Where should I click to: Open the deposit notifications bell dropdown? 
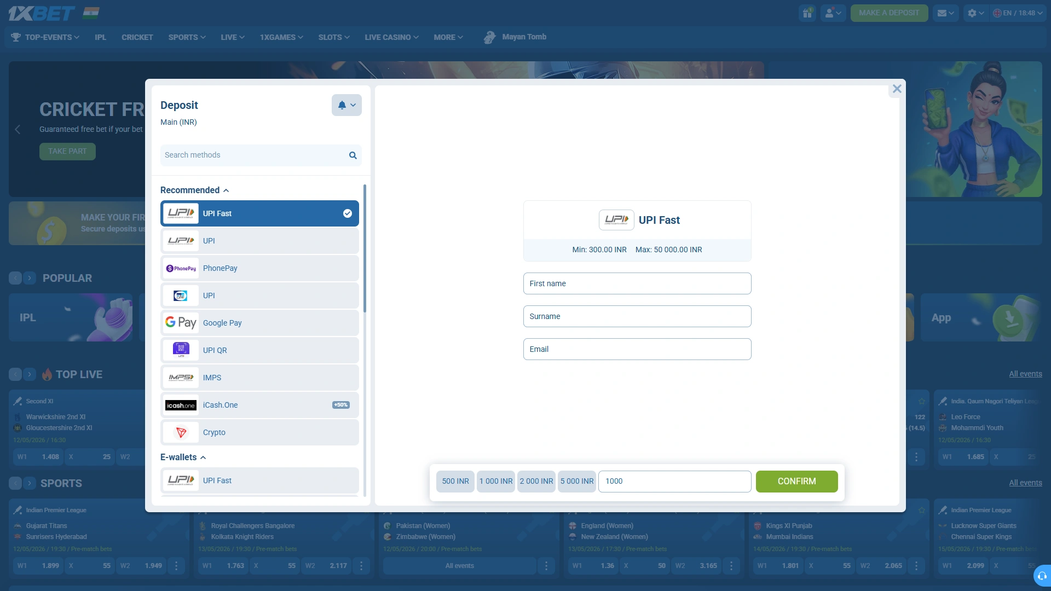[x=347, y=105]
